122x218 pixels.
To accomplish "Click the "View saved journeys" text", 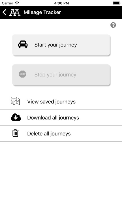I will pos(51,102).
